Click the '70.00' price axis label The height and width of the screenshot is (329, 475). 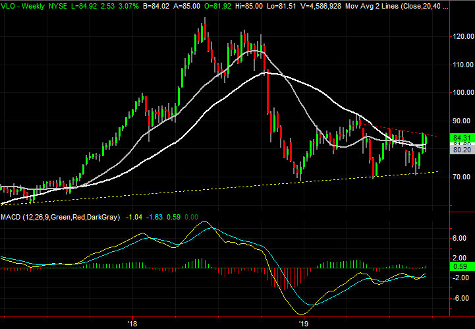[461, 177]
